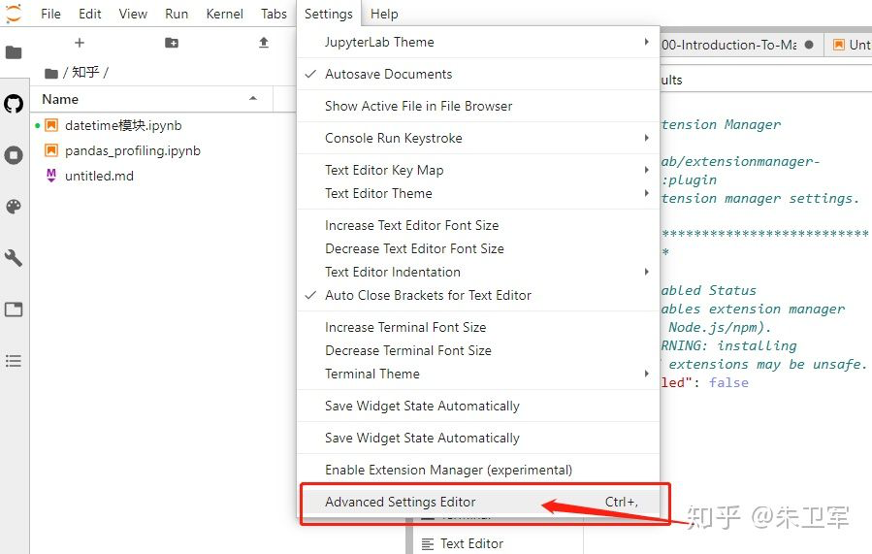Open the GitHub sidebar panel

click(14, 104)
